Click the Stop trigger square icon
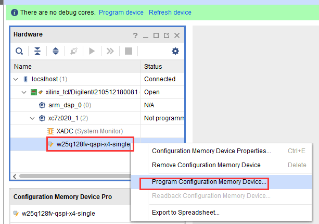319x224 pixels. click(x=129, y=51)
